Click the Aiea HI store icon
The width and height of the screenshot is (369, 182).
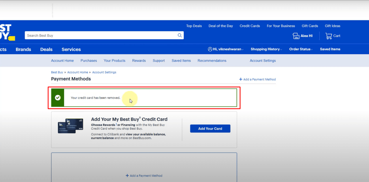(x=296, y=36)
